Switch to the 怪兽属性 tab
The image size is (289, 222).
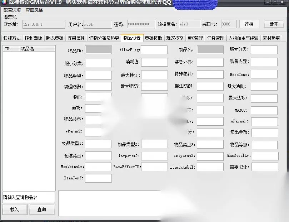point(76,38)
